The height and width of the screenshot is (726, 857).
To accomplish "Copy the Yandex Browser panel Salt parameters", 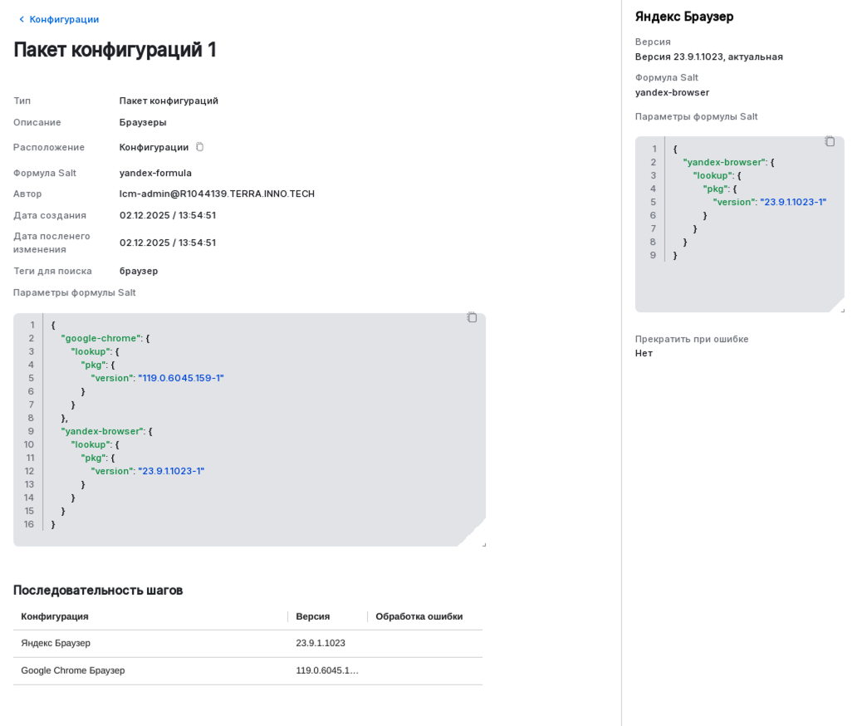I will tap(830, 141).
